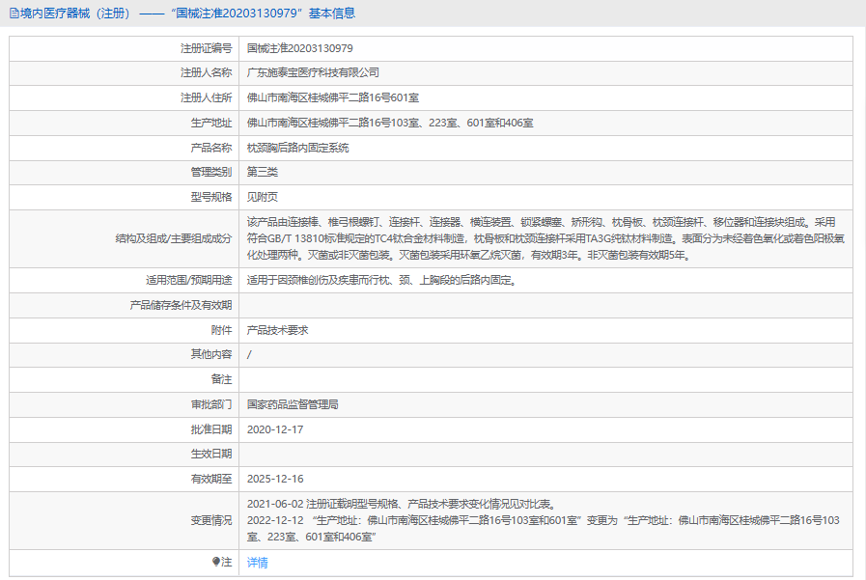Viewport: 866px width, 580px height.
Task: Click the 结构及组成 description paragraph
Action: point(546,237)
